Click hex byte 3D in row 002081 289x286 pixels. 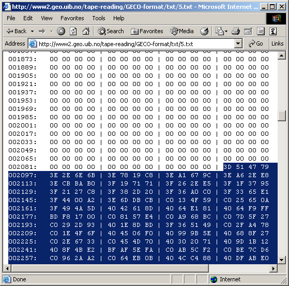click(227, 167)
